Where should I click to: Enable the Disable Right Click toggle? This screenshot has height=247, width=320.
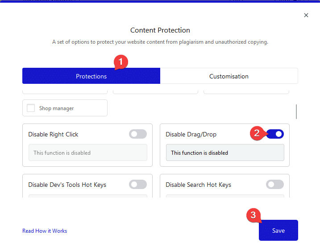coord(138,134)
